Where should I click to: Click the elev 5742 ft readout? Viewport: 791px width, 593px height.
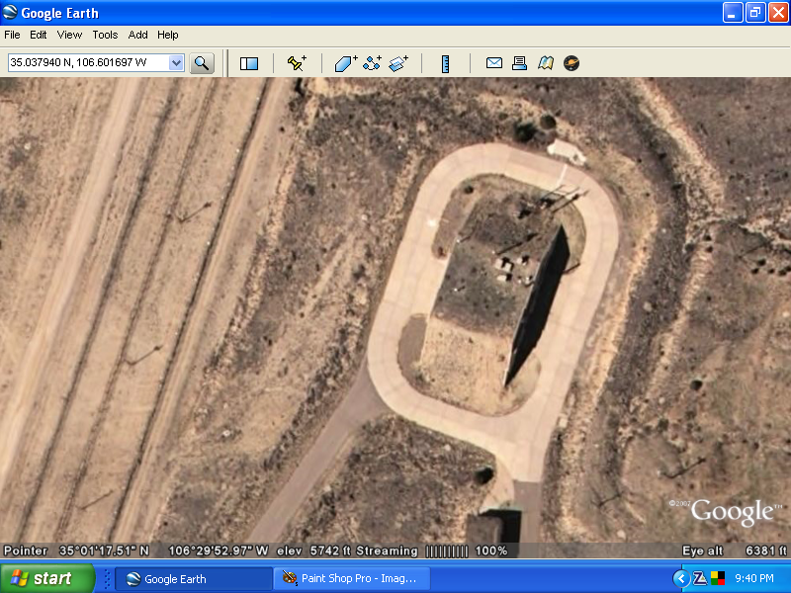pyautogui.click(x=313, y=551)
